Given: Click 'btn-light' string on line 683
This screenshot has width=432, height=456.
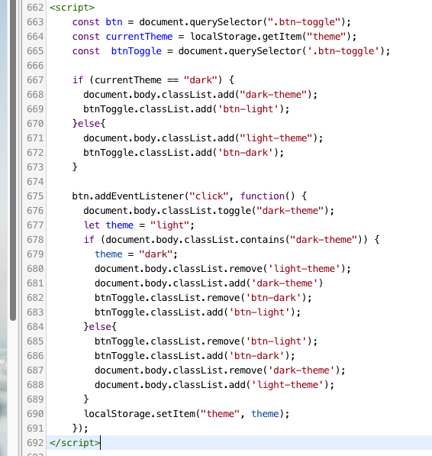Looking at the screenshot, I should point(260,312).
